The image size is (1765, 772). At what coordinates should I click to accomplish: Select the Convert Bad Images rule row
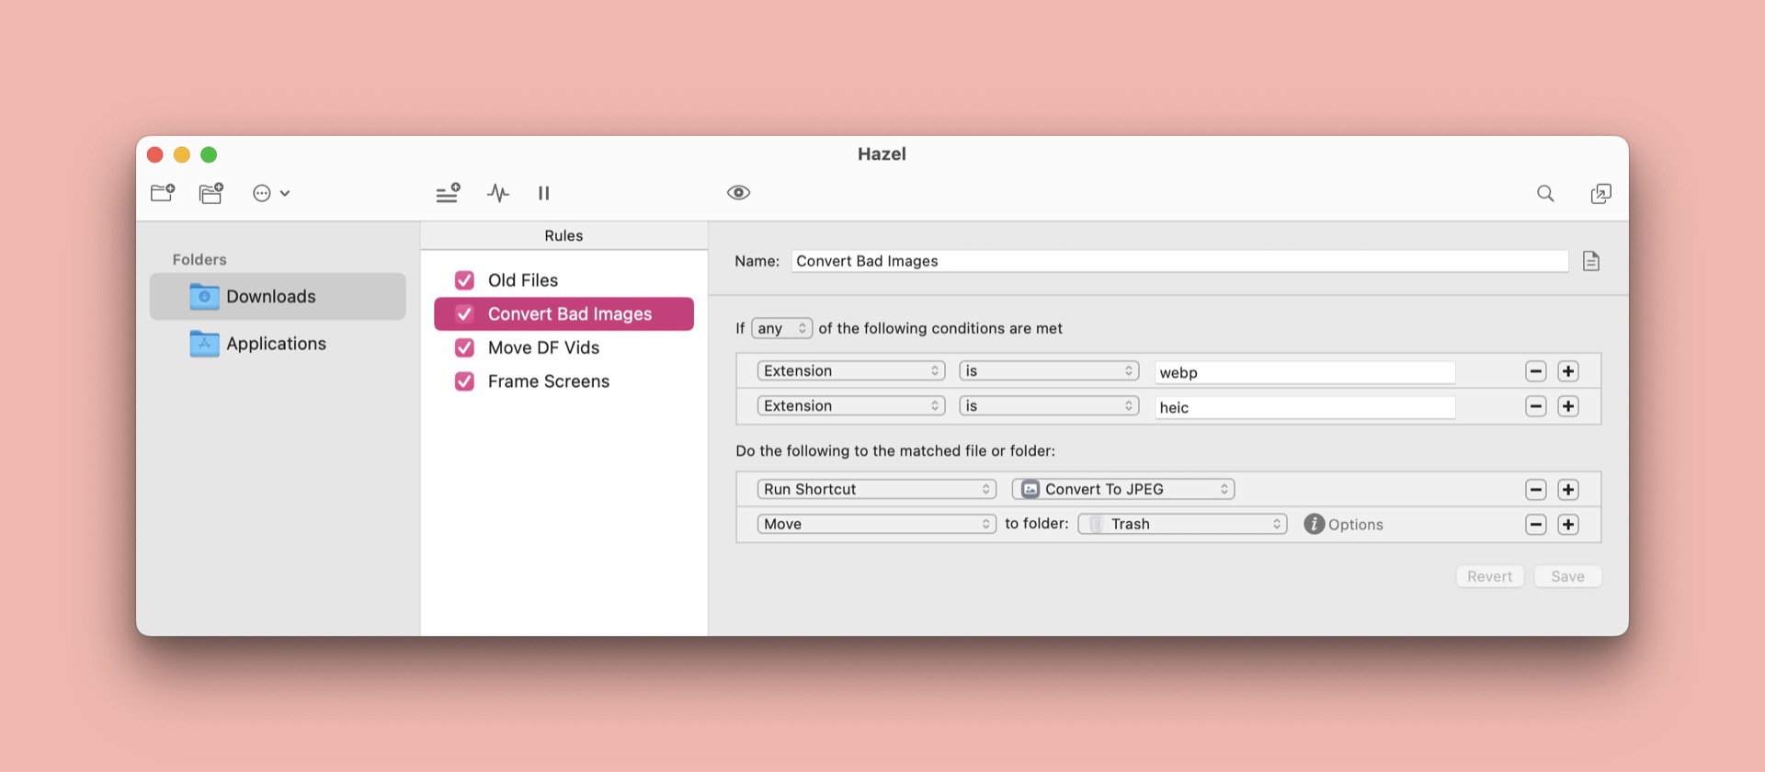(x=564, y=314)
